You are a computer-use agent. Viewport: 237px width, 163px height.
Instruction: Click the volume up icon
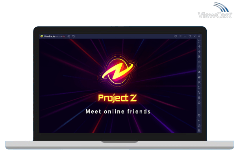199,46
